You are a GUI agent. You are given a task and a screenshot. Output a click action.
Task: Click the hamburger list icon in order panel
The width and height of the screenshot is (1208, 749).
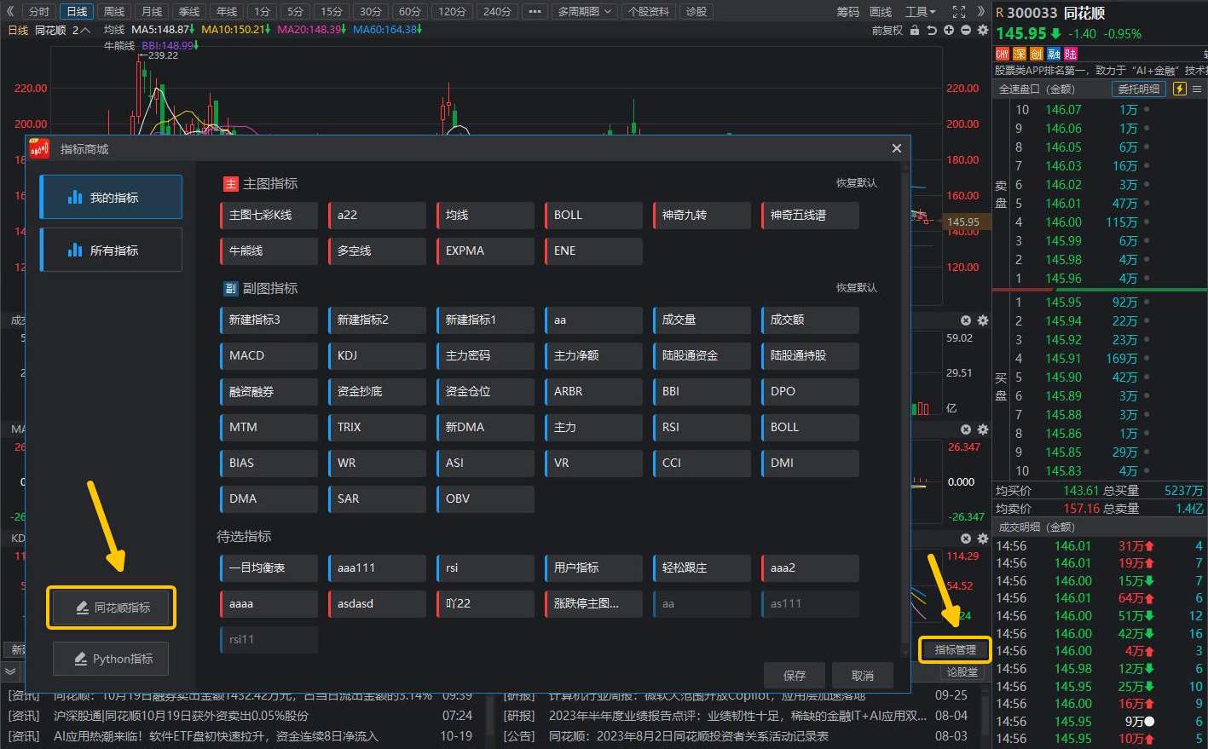tap(1197, 89)
